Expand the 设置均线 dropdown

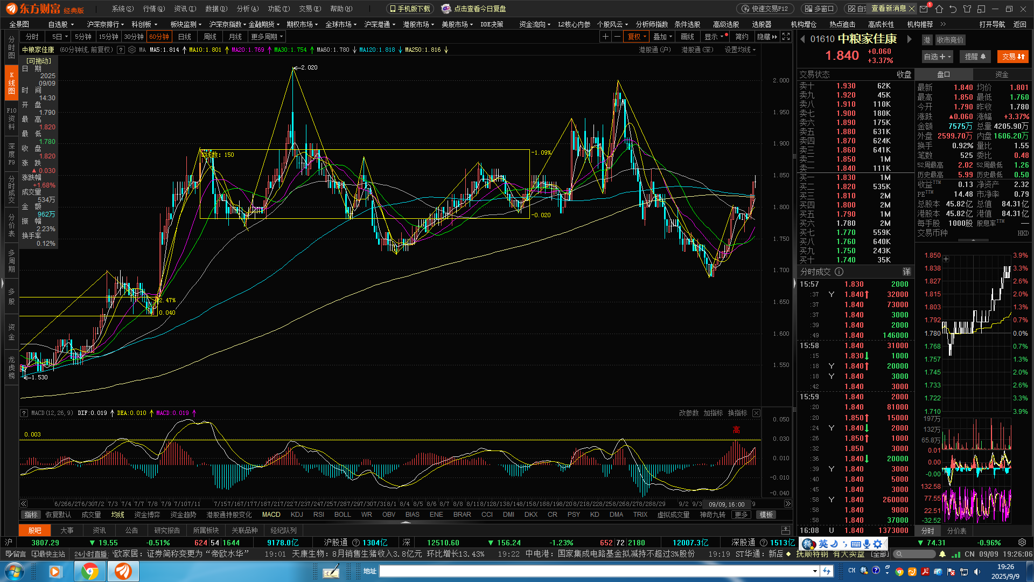(740, 50)
